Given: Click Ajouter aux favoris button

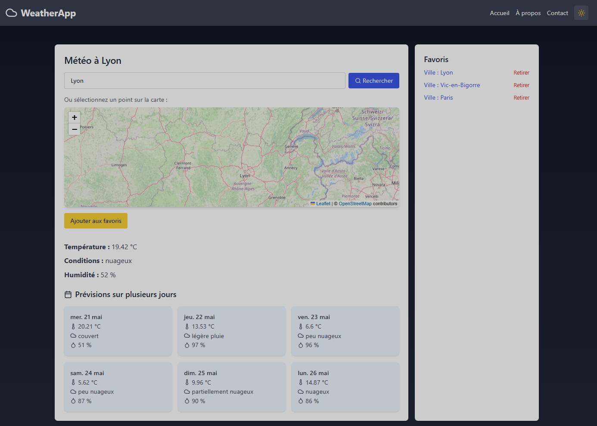Looking at the screenshot, I should 96,221.
